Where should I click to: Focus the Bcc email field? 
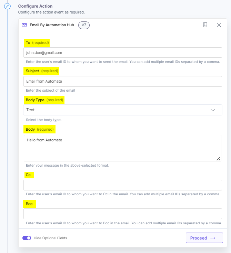click(122, 214)
